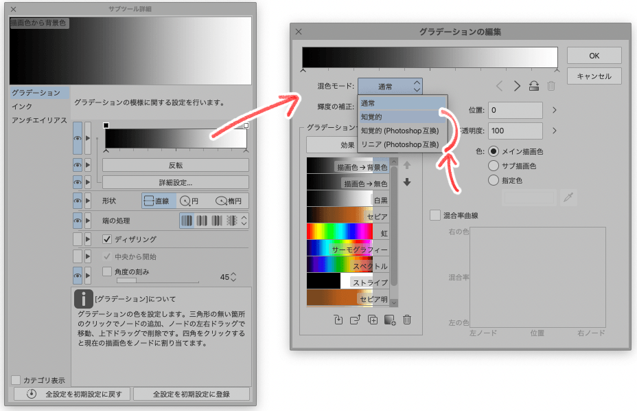Enable the カテゴリ表示 checkbox
Screen dimensions: 637x411
[x=16, y=380]
